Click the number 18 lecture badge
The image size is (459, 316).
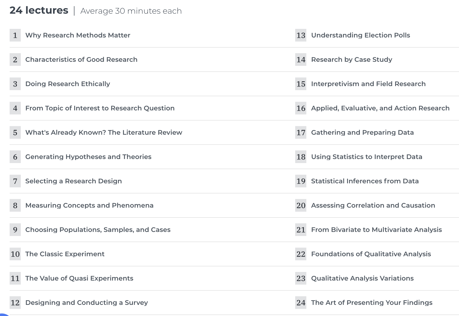pos(301,157)
